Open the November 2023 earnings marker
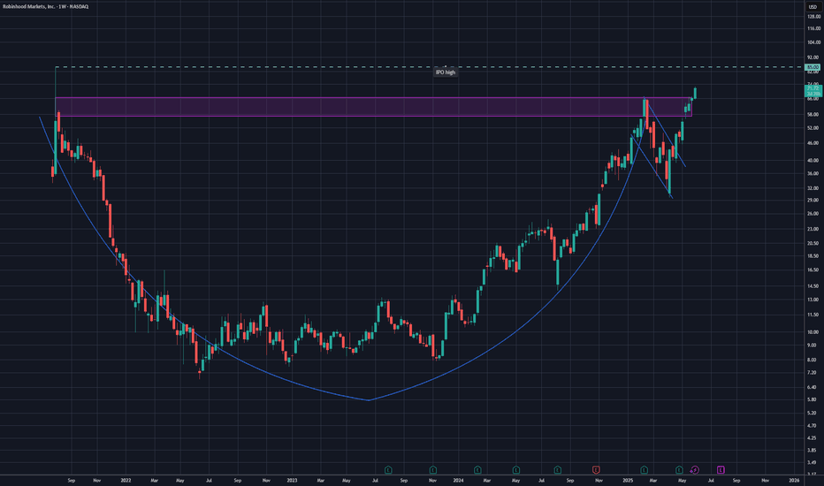This screenshot has width=824, height=486. (x=433, y=470)
